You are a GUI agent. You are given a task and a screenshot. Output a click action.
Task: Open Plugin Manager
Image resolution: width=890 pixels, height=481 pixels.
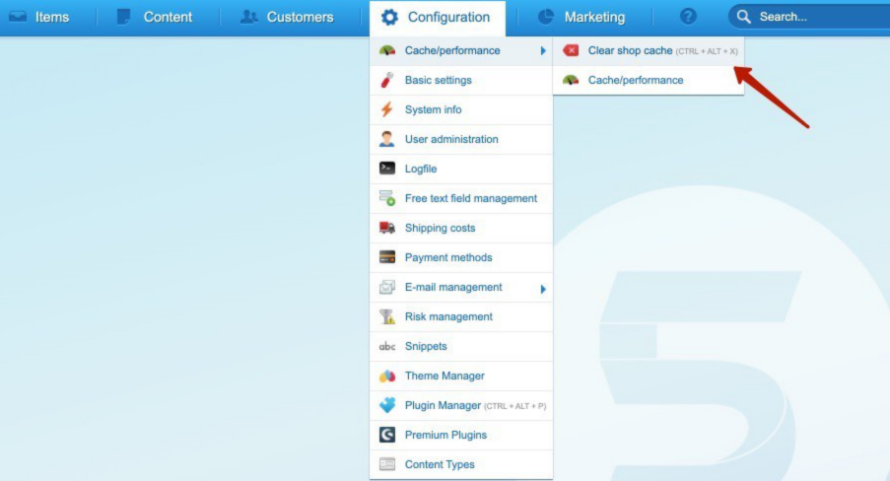point(461,405)
